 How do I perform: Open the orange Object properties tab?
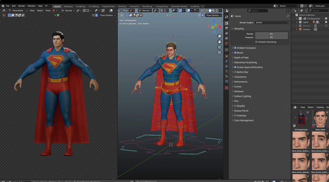pos(227,56)
